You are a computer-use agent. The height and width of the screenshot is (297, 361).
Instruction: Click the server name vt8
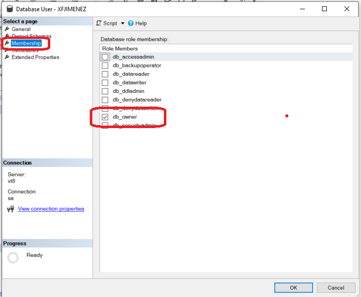point(12,181)
